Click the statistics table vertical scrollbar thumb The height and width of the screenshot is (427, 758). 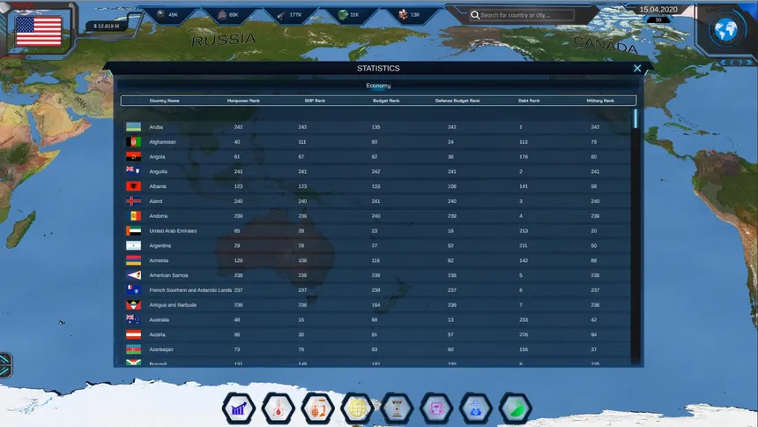(x=635, y=118)
